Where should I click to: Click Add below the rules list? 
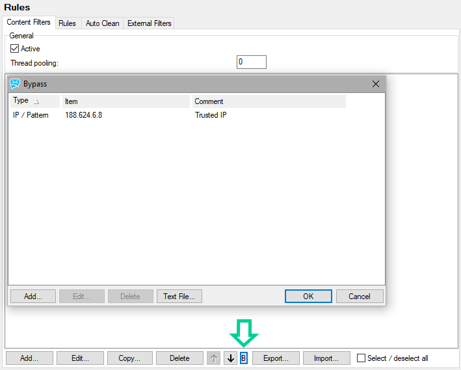(29, 358)
